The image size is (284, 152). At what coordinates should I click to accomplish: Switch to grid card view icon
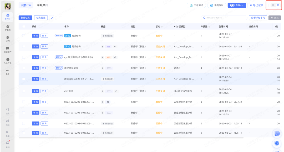273,5
